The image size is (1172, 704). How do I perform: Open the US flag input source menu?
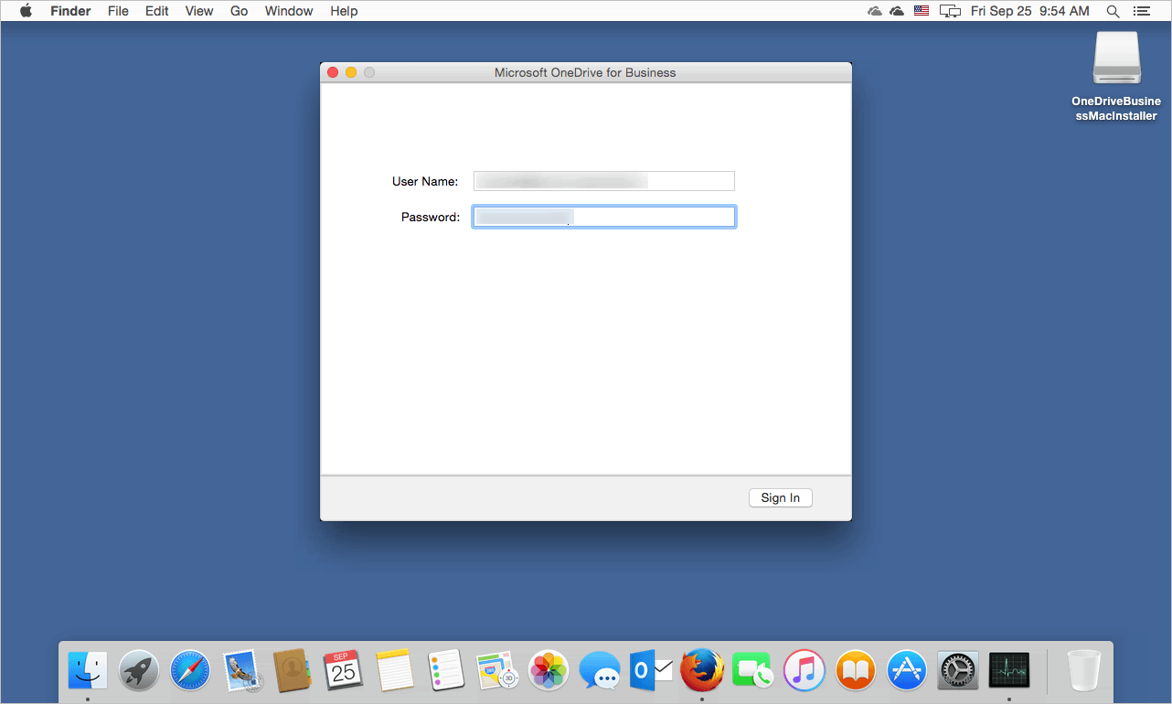pos(922,11)
